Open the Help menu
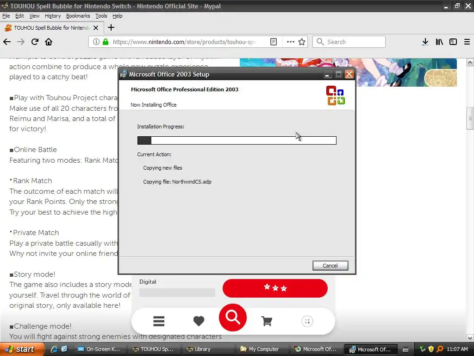Viewport: 474px width, 356px height. click(117, 16)
